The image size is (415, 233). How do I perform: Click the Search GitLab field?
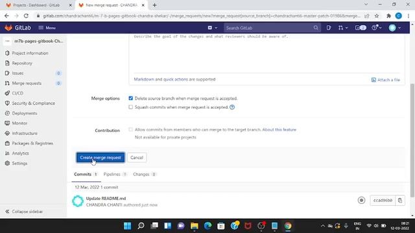[272, 28]
